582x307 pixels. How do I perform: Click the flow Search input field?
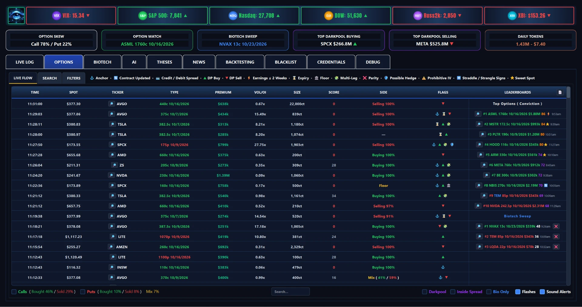[x=290, y=292]
